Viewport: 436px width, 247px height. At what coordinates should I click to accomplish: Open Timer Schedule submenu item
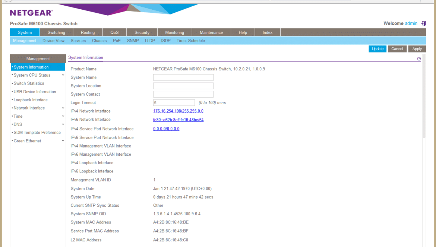pyautogui.click(x=191, y=41)
